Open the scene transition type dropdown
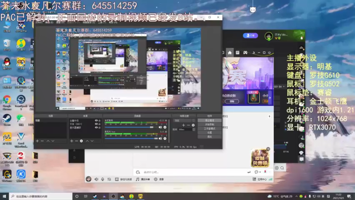The image size is (355, 200). (x=184, y=120)
